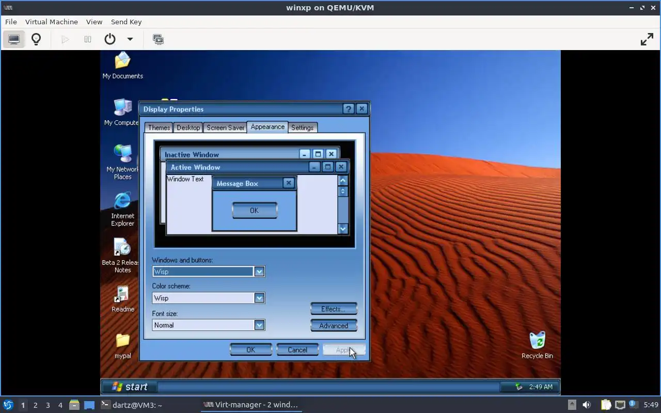
Task: Launch Internet Explorer from the desktop
Action: pos(122,209)
